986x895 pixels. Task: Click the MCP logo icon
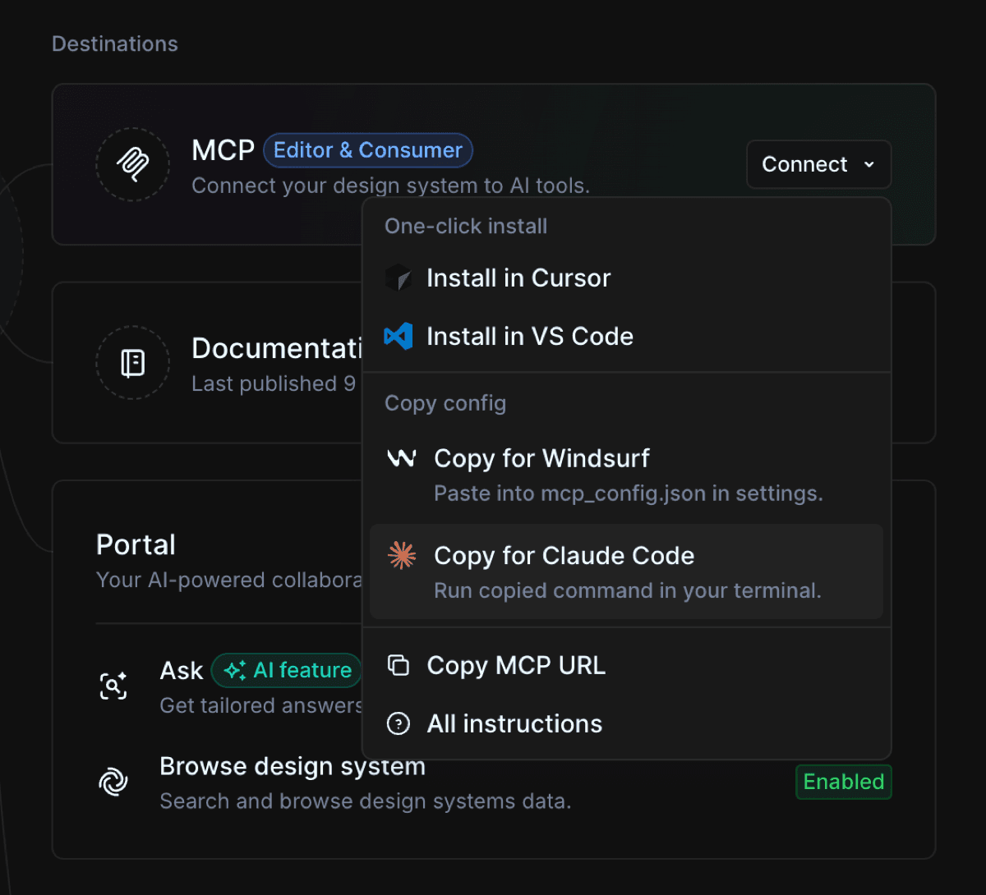click(x=133, y=164)
